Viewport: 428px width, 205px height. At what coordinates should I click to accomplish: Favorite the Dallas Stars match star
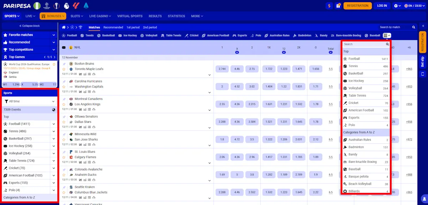point(64,122)
